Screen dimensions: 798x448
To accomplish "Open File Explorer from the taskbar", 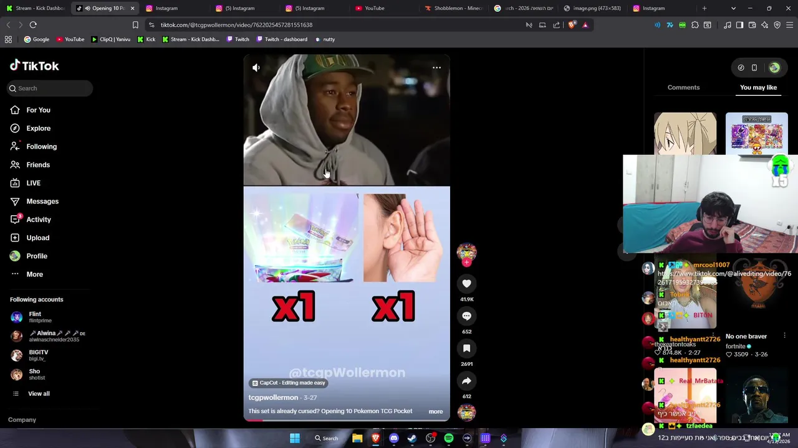I will tap(357, 438).
